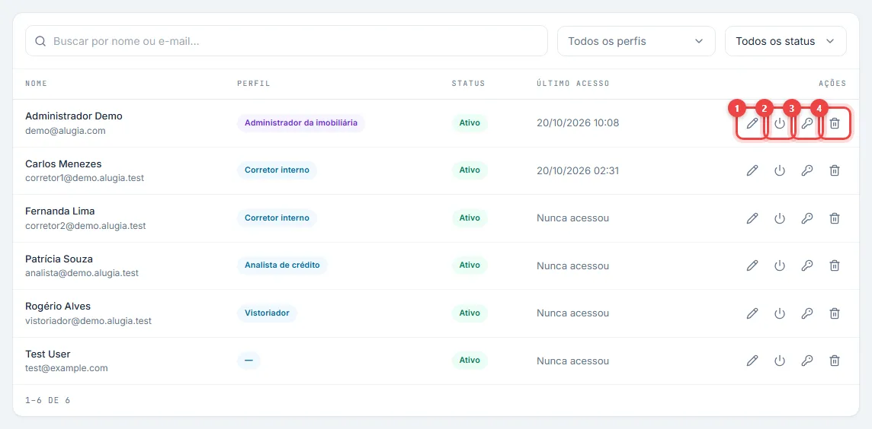Click the name Carlos Menezes
Viewport: 872px width, 429px height.
[63, 164]
